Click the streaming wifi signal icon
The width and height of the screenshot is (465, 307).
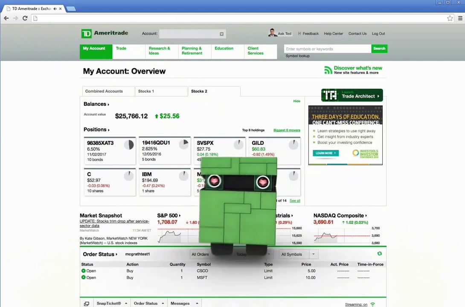pyautogui.click(x=373, y=304)
